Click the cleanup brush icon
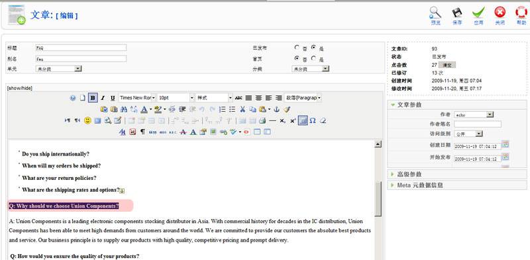Viewport: 530px width, 260px height. pos(287,109)
